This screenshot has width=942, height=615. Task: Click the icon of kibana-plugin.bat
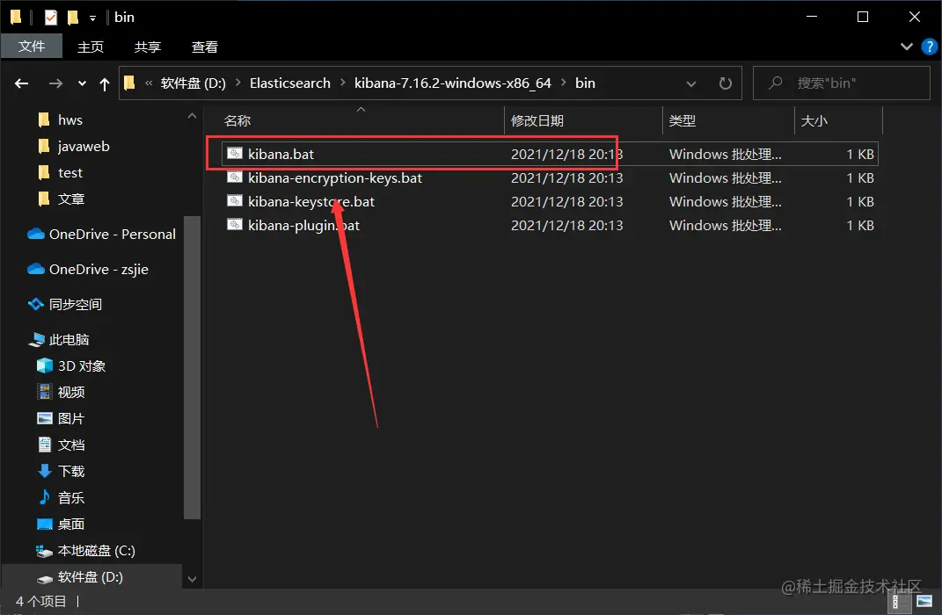234,224
